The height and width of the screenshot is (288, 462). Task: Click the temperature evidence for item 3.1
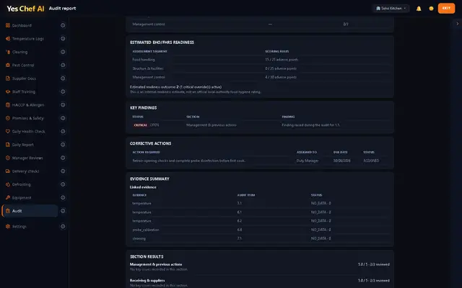tap(141, 203)
